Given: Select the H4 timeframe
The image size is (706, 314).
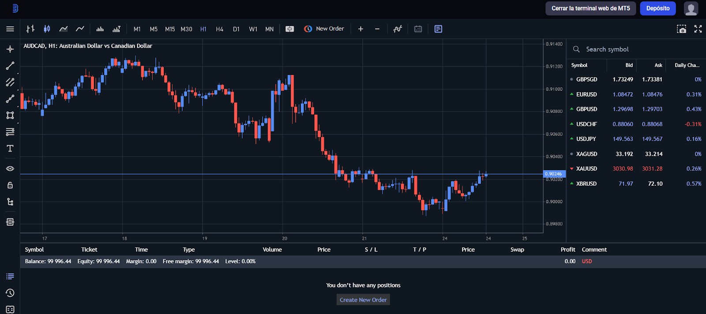Looking at the screenshot, I should click(x=220, y=29).
